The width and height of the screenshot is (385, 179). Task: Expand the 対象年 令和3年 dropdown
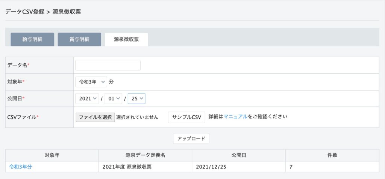coord(91,82)
